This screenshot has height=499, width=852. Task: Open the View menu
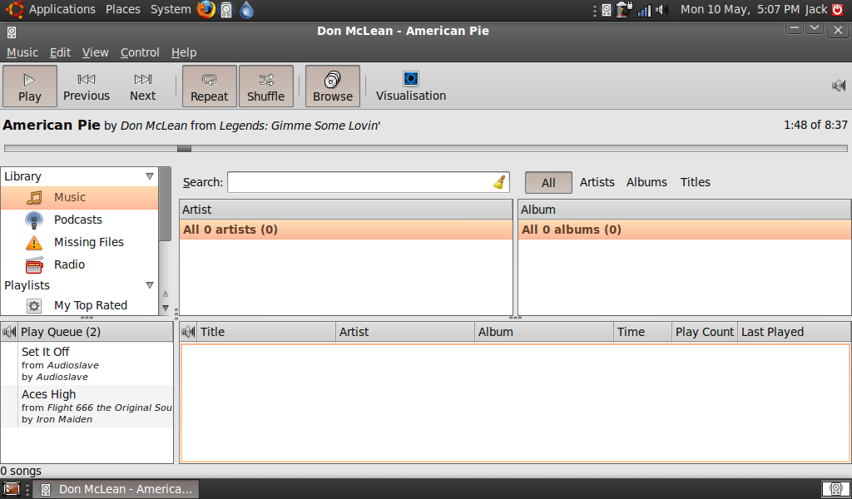[95, 52]
